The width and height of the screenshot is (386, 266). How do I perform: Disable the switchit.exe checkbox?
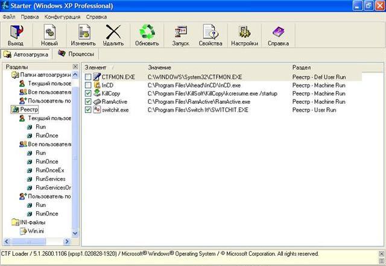pyautogui.click(x=89, y=110)
